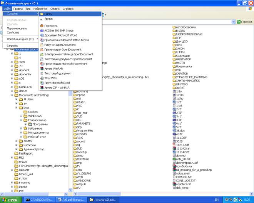Viewport: 254px width, 203px height.
Task: Expand the Программы tree node
Action: 25,124
